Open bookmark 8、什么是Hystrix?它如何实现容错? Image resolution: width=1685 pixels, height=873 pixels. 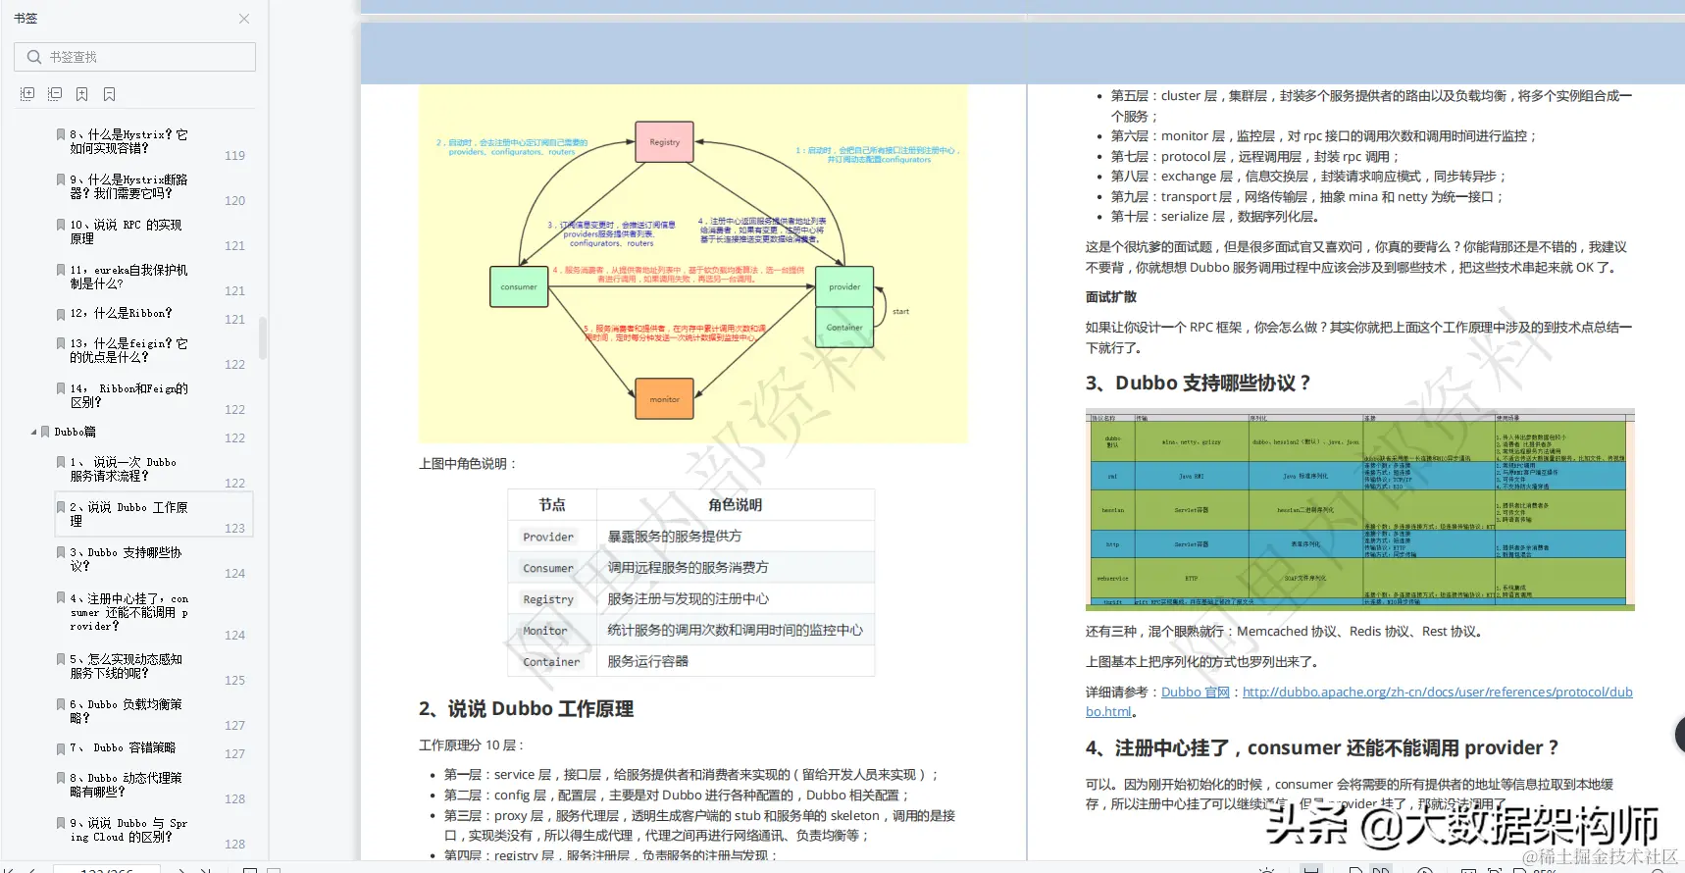click(x=128, y=141)
